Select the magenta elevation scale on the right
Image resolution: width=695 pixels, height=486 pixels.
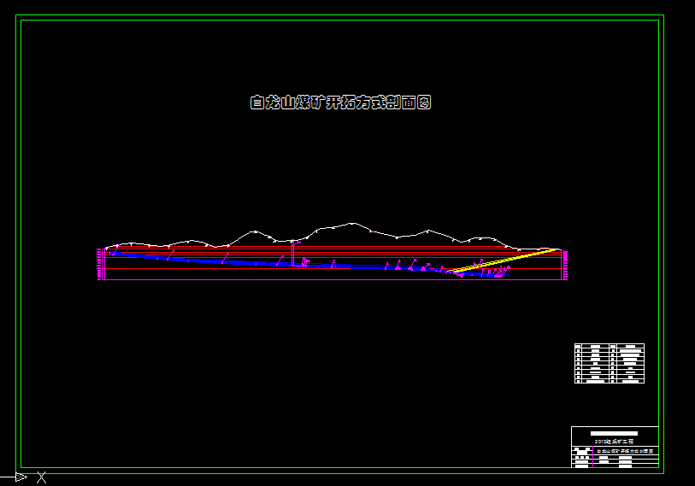(564, 265)
